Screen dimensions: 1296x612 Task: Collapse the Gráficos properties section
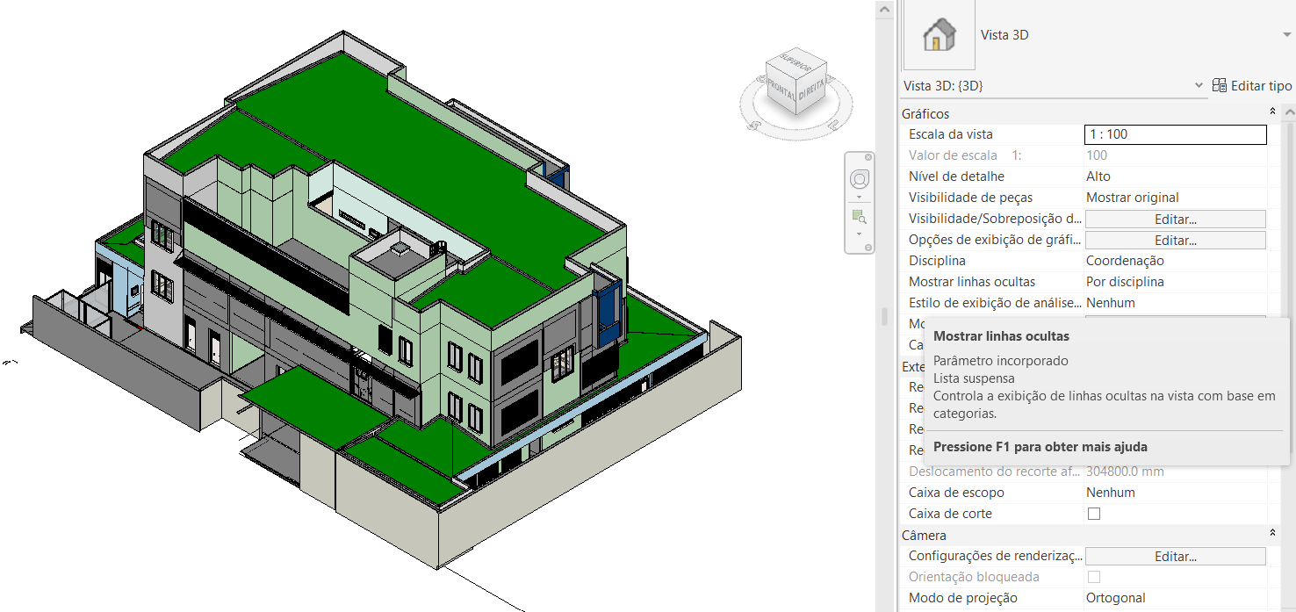1272,112
